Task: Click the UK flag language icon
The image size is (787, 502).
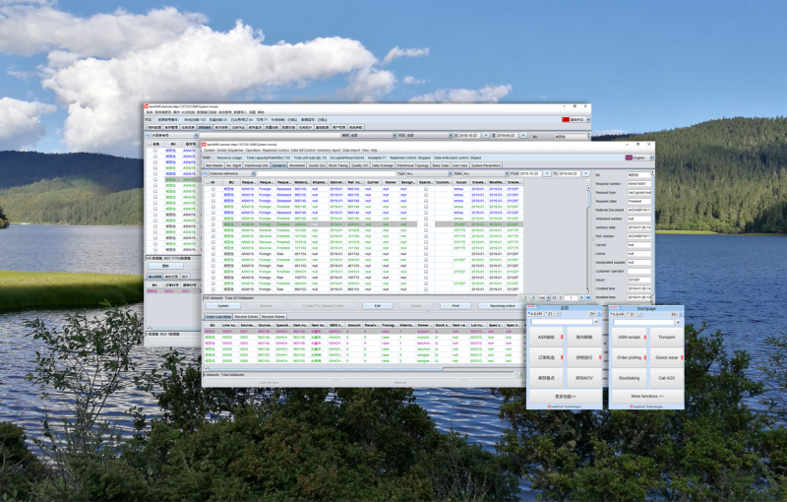Action: 629,157
